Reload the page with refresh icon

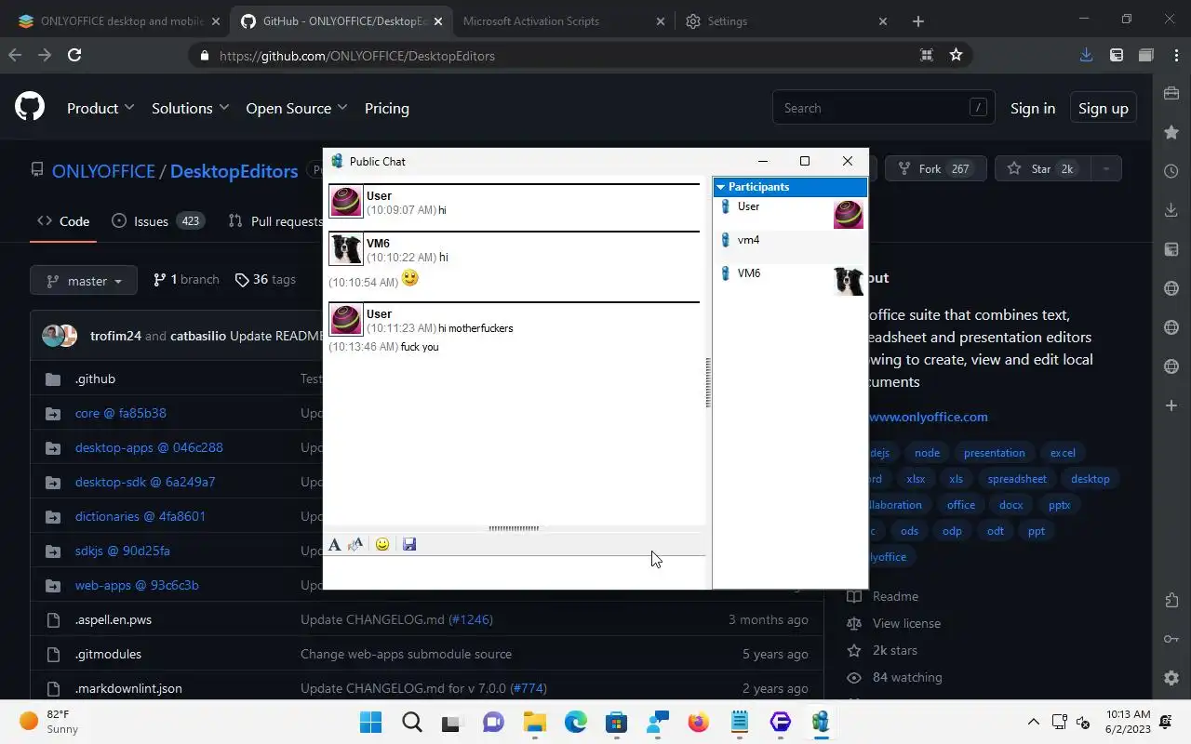[x=74, y=55]
